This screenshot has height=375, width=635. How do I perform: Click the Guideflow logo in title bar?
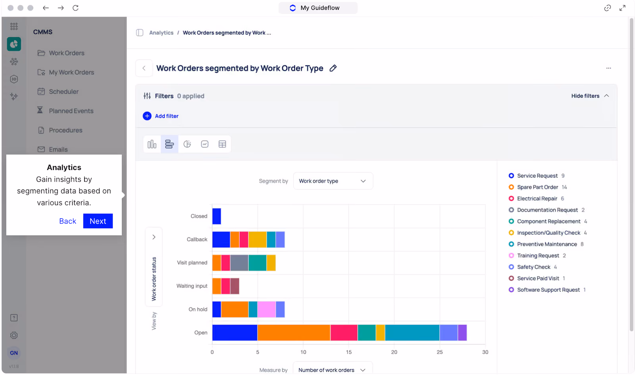[293, 8]
